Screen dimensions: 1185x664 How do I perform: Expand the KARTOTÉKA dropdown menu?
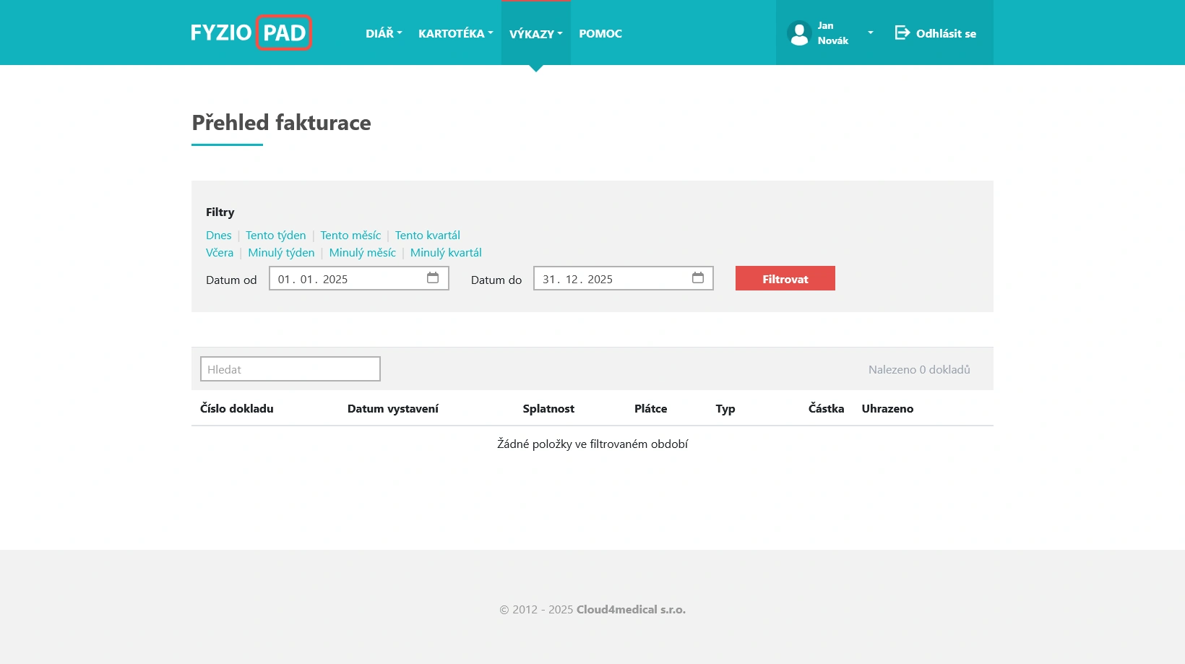455,33
